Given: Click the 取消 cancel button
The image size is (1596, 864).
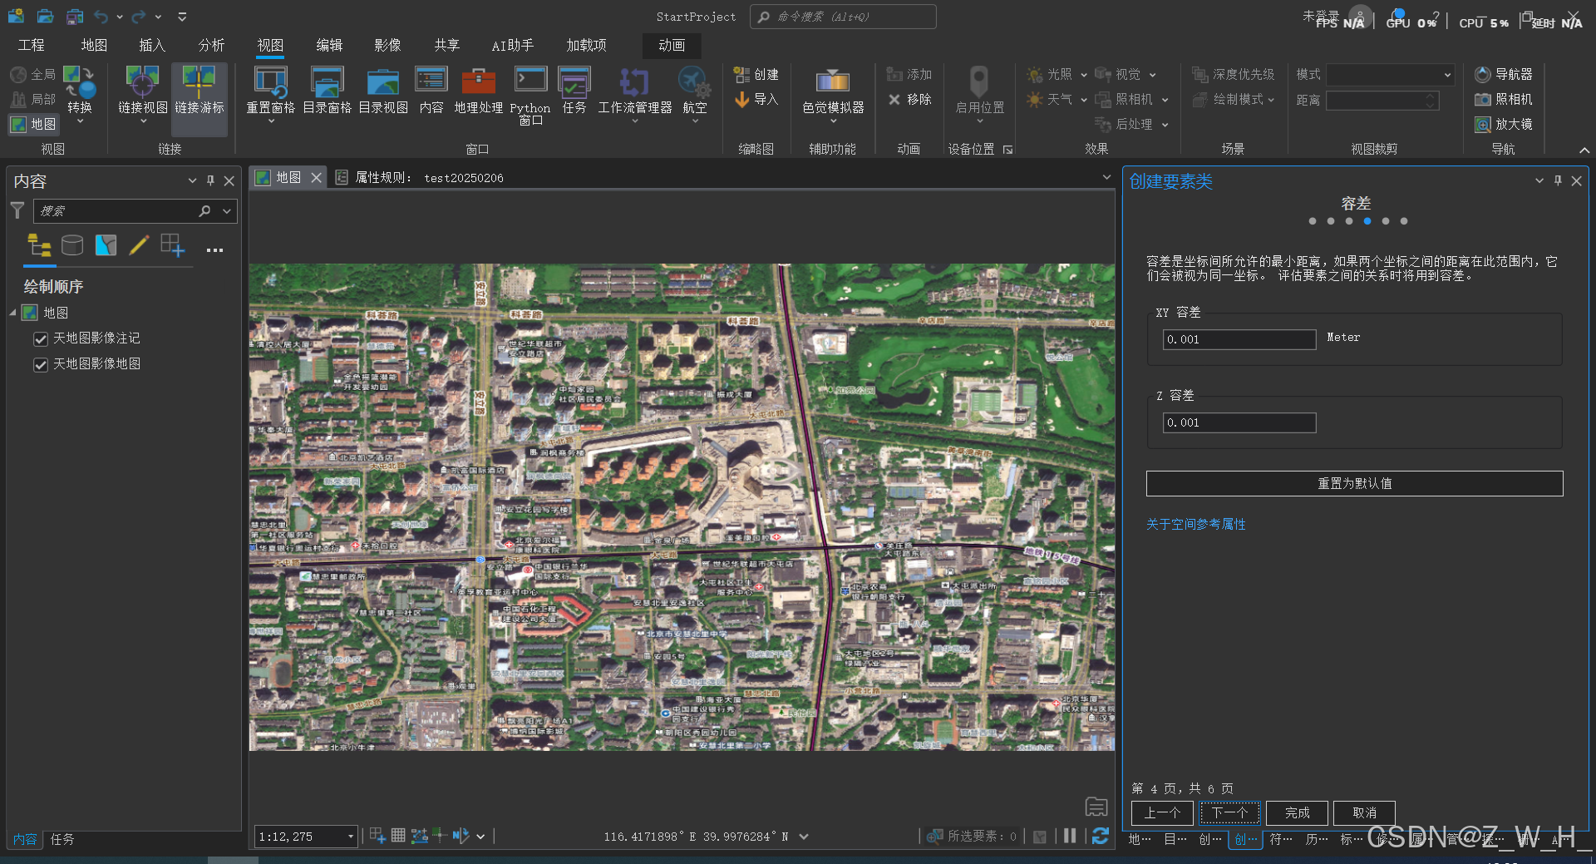Looking at the screenshot, I should pyautogui.click(x=1364, y=812).
